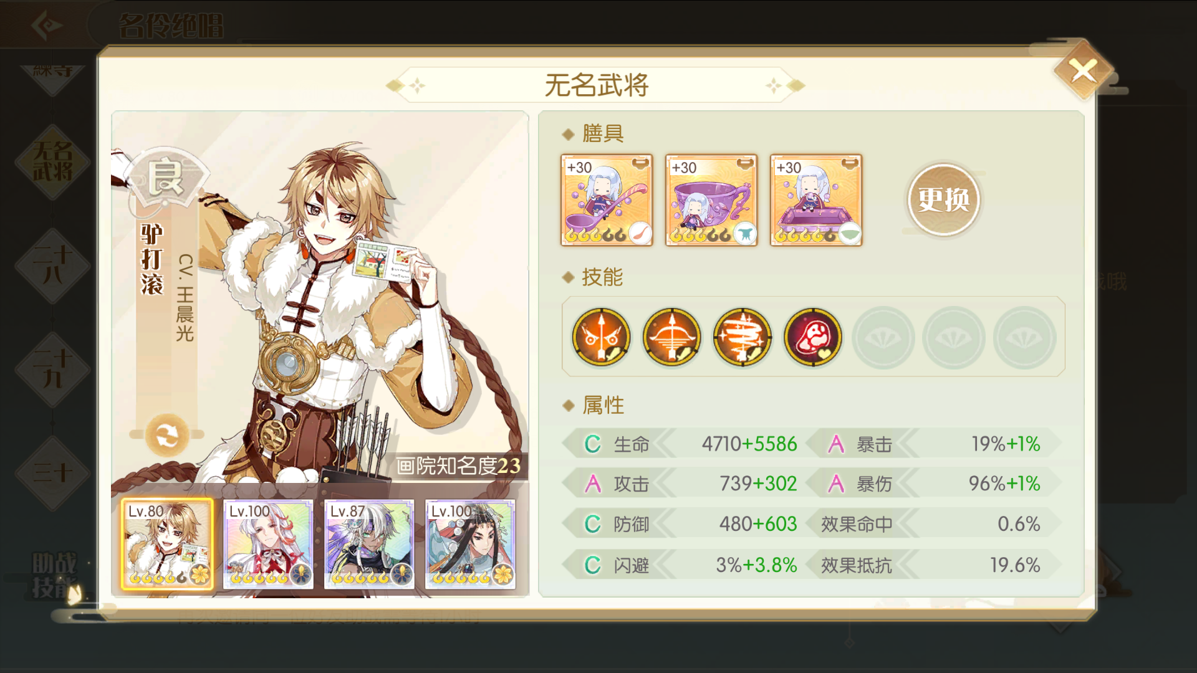Switch to the 二十八 stage tab
Screen dimensions: 1197x673
(x=53, y=265)
